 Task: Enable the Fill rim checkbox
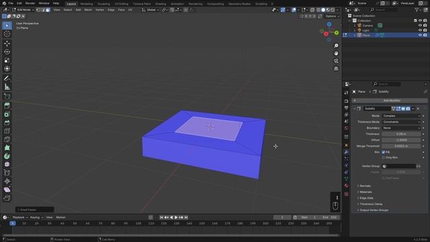pos(384,152)
